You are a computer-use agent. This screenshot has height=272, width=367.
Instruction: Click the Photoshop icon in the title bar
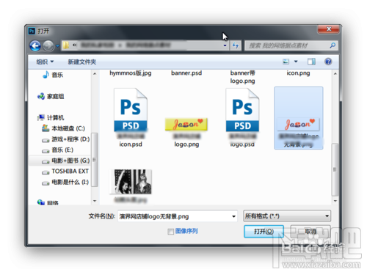tap(32, 31)
